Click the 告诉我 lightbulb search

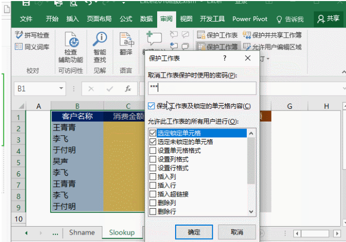coord(290,19)
